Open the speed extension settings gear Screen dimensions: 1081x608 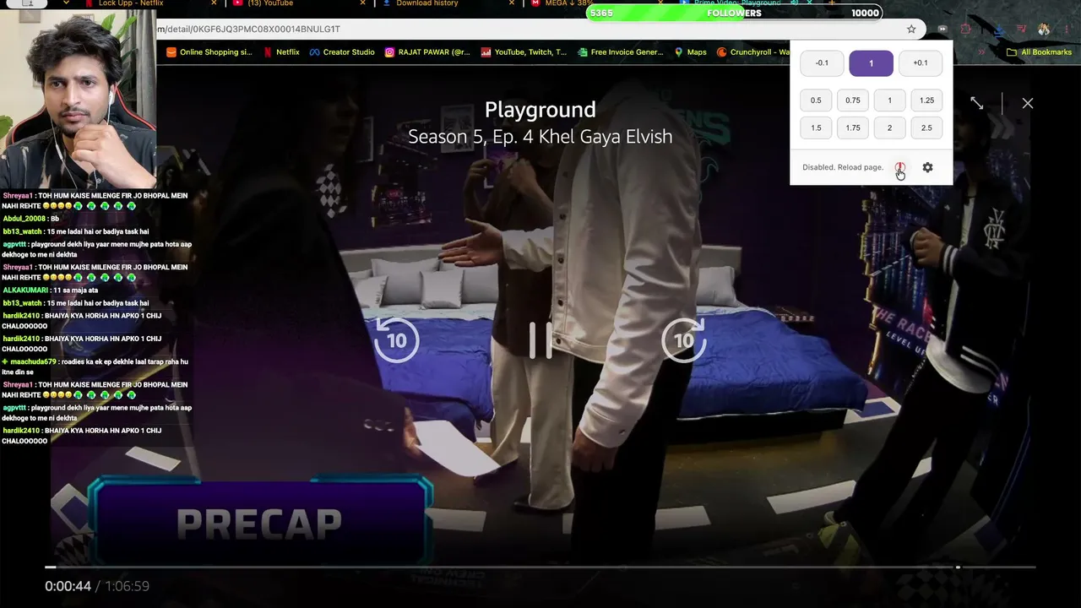click(927, 167)
